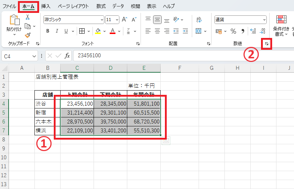Select cell B4 containing 渋谷
The height and width of the screenshot is (189, 294).
47,104
